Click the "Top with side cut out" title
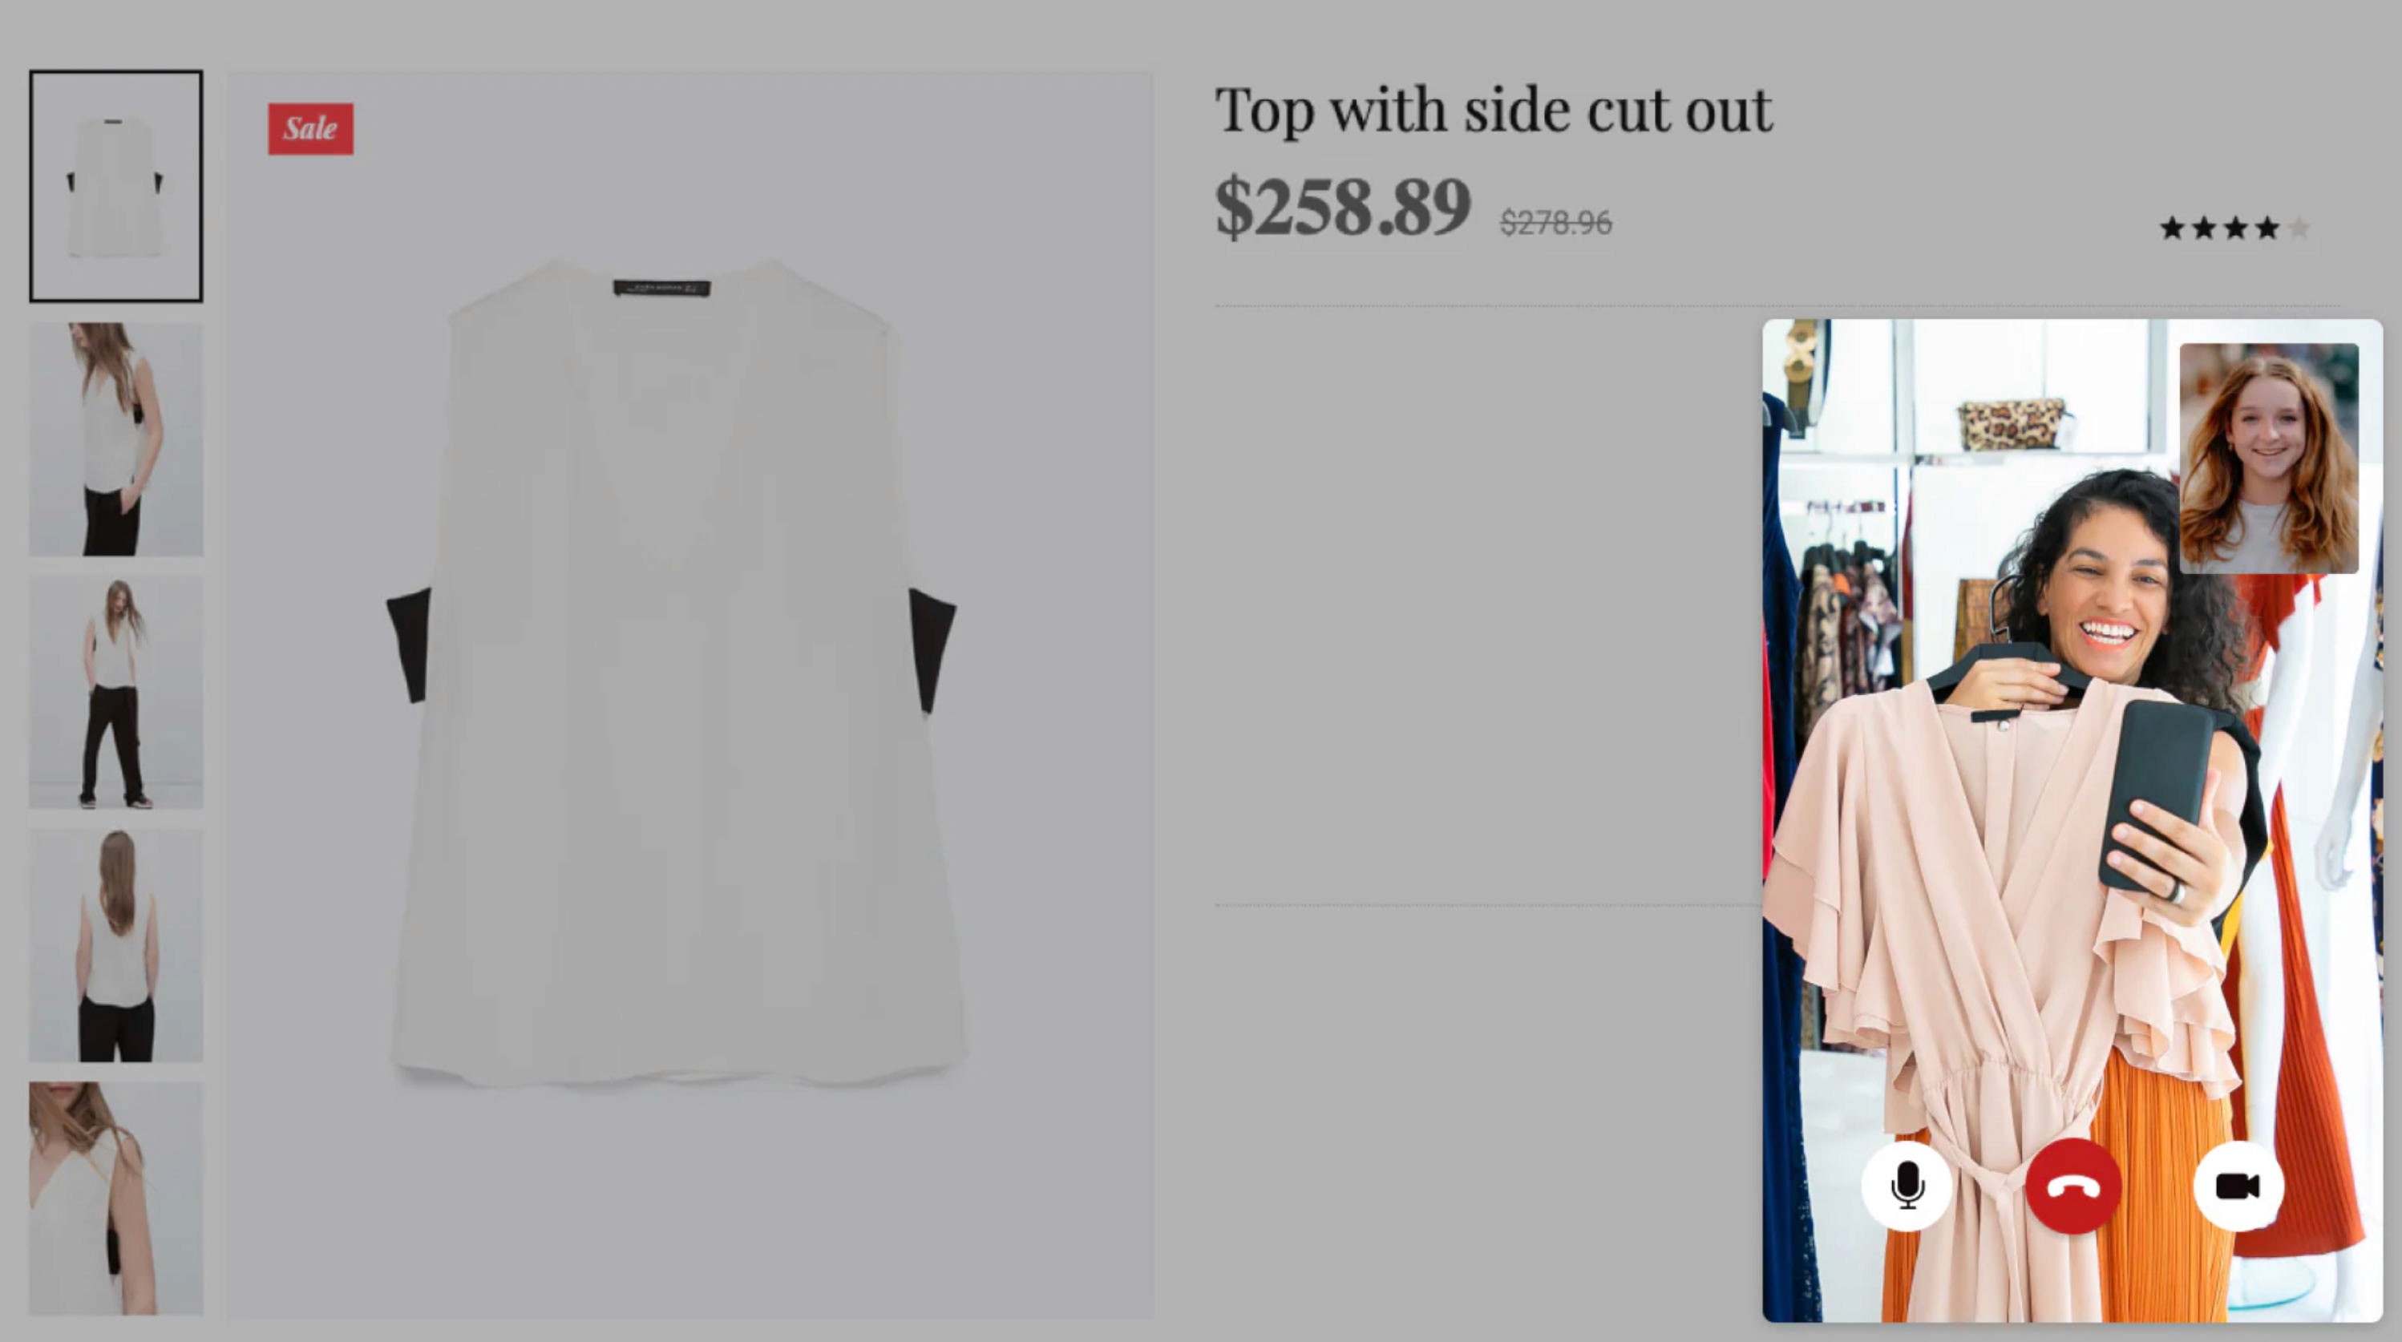This screenshot has width=2402, height=1342. tap(1493, 111)
